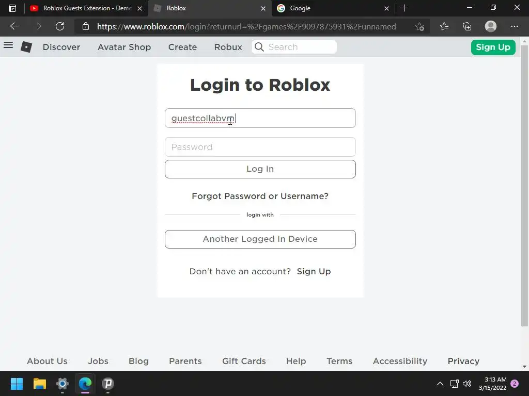
Task: Close the Roblox tab
Action: tap(263, 8)
